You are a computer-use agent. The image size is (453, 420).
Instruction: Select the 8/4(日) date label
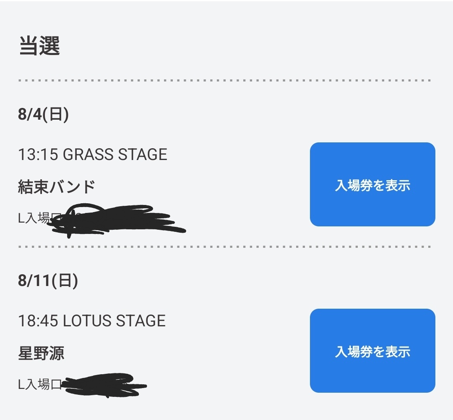[x=43, y=115]
